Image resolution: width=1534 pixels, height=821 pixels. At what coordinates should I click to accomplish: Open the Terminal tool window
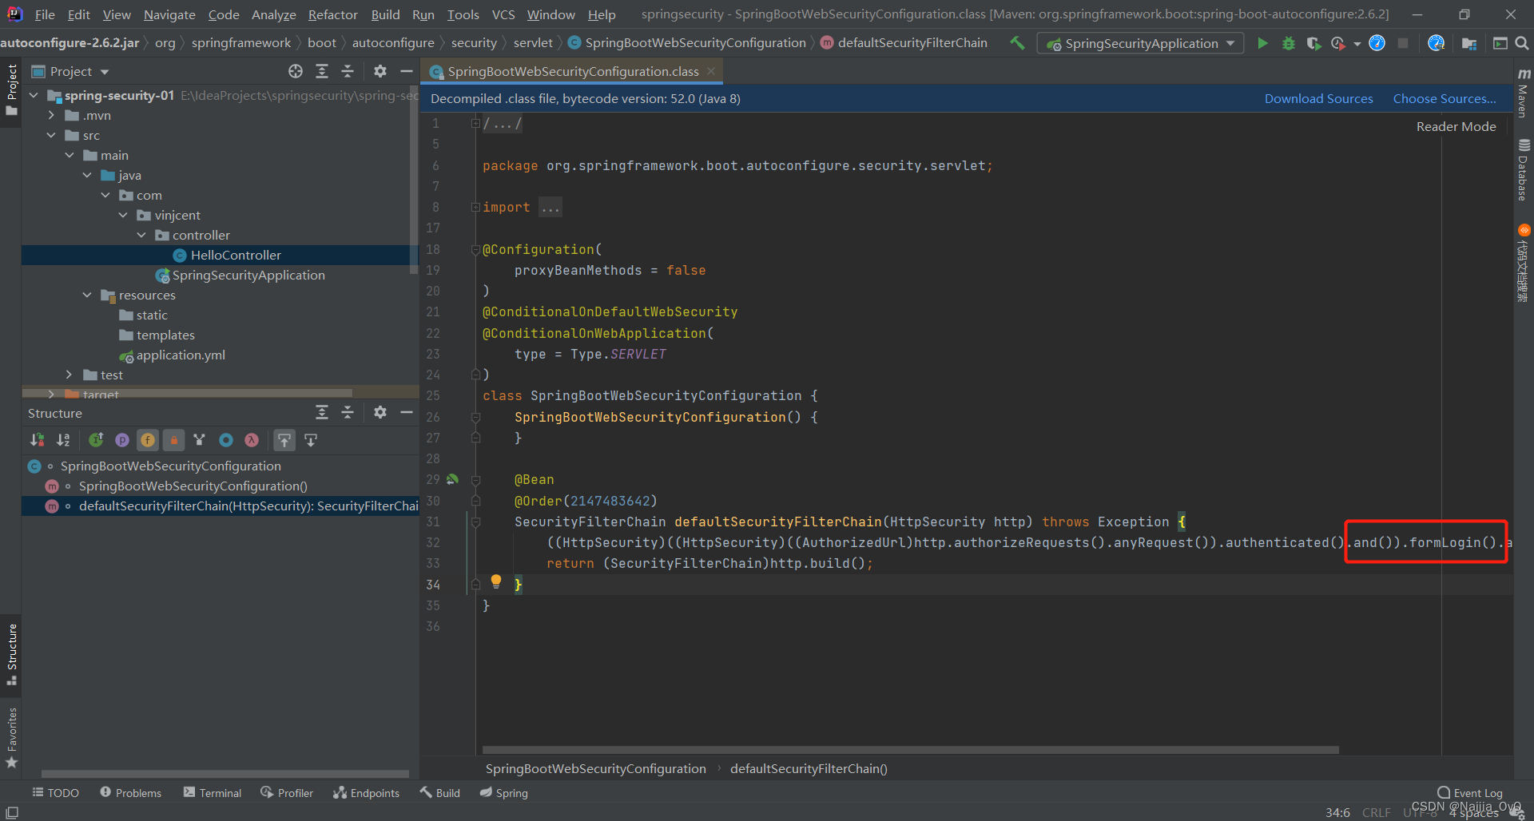[x=213, y=792]
